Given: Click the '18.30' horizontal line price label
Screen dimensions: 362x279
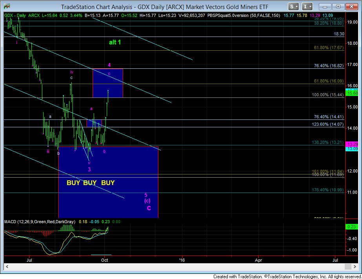Looking at the screenshot, I should 339,34.
